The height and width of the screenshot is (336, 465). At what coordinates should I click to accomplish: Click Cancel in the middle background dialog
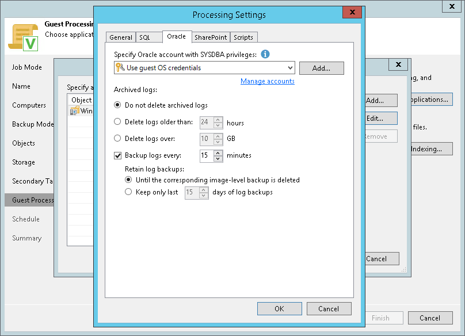(382, 259)
